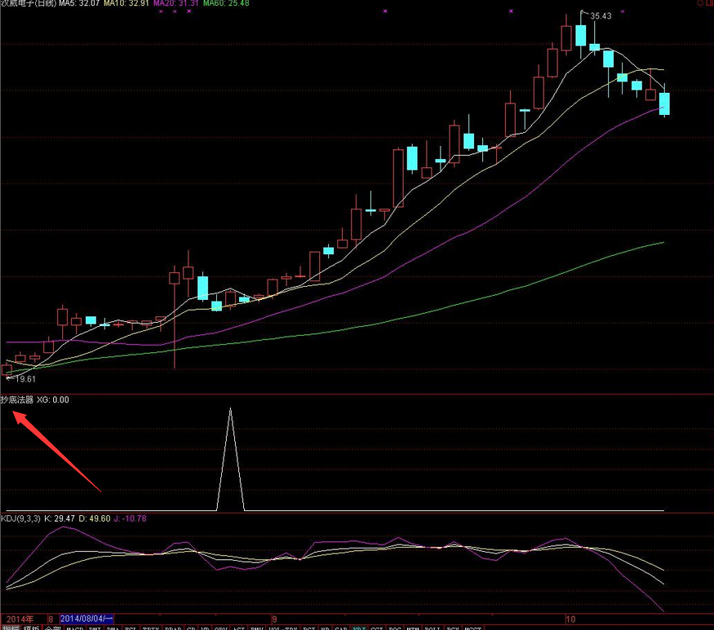This screenshot has height=630, width=714.
Task: Select the CR indicator tab
Action: 191,628
